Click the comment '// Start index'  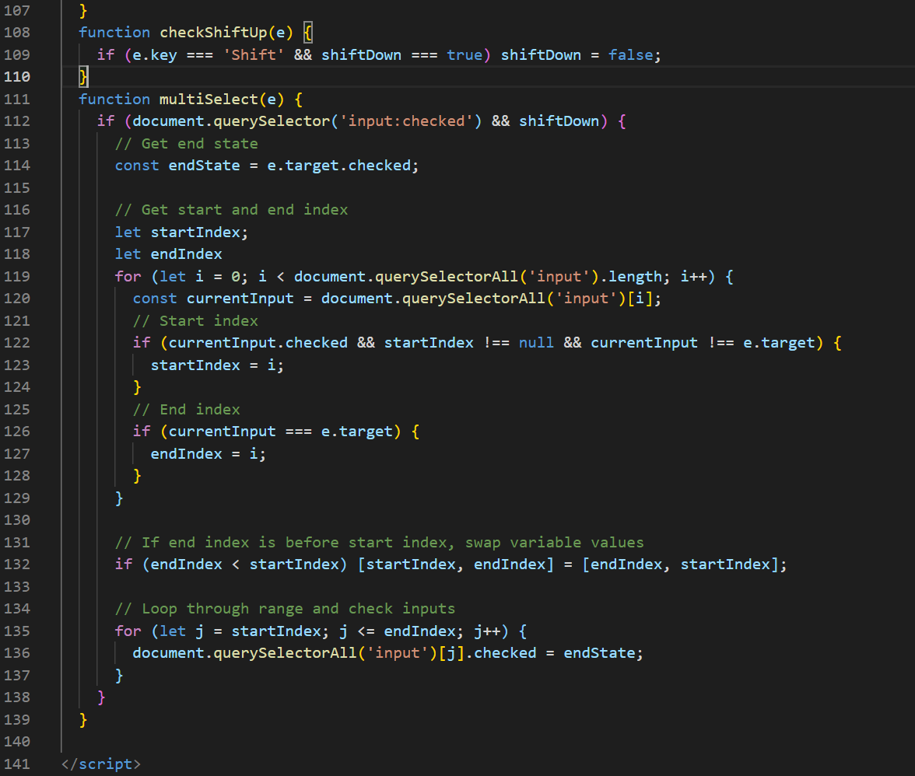195,320
